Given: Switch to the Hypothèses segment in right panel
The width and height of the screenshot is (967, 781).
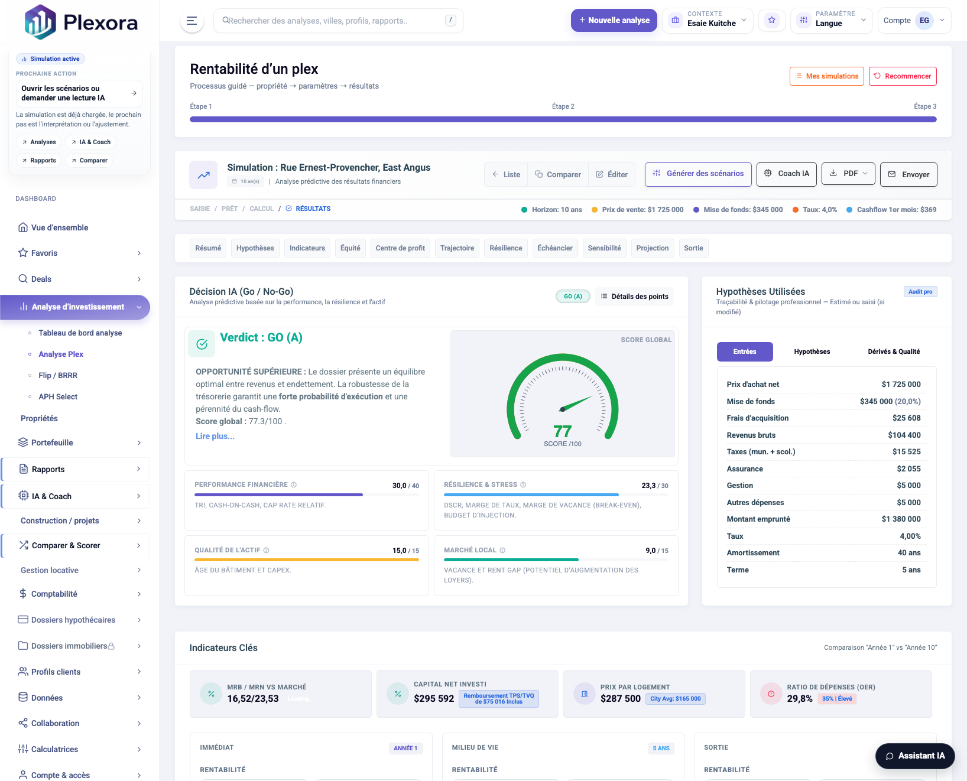Looking at the screenshot, I should tap(812, 352).
